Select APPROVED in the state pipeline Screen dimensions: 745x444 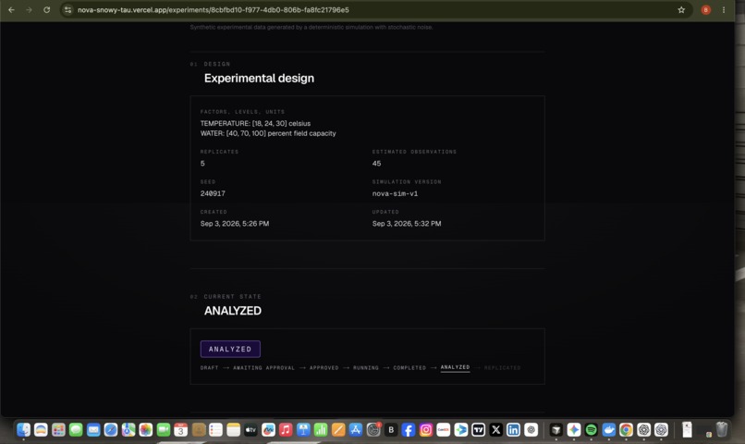pos(324,367)
